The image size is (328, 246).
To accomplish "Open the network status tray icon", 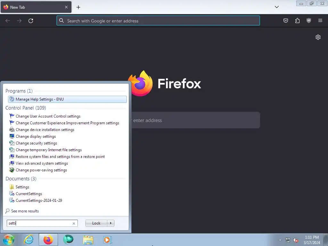I will coord(288,240).
